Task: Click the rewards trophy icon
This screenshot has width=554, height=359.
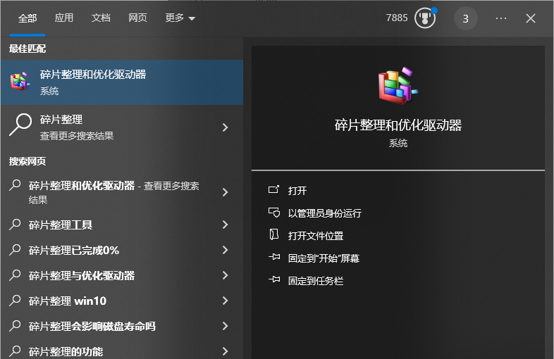Action: coord(425,18)
